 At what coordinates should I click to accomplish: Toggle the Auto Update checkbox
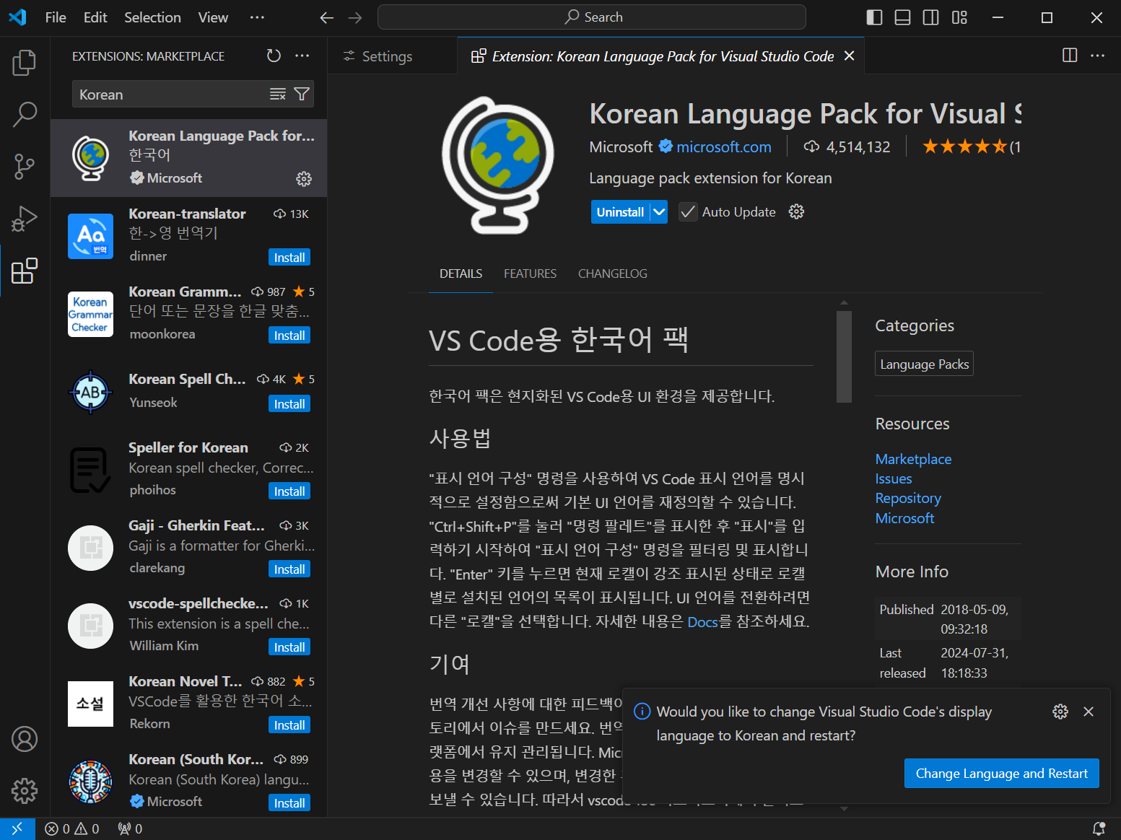coord(688,212)
